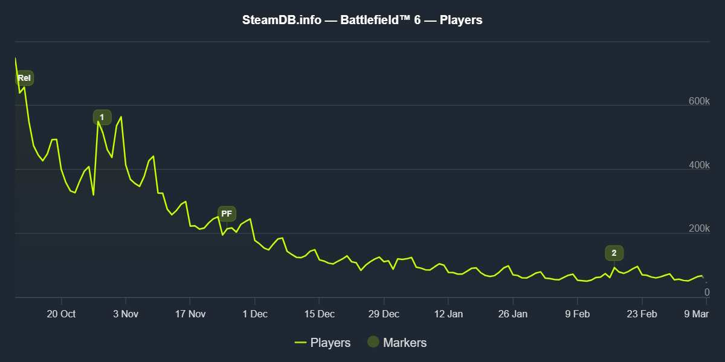Click the PF marker badge
Screen dimensions: 725x362
pos(227,214)
